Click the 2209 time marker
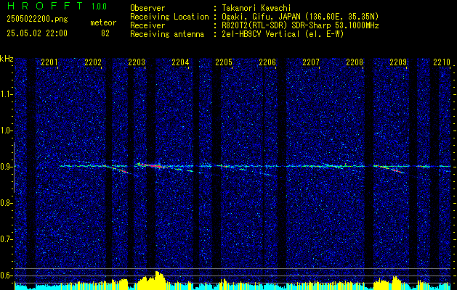 click(x=398, y=62)
